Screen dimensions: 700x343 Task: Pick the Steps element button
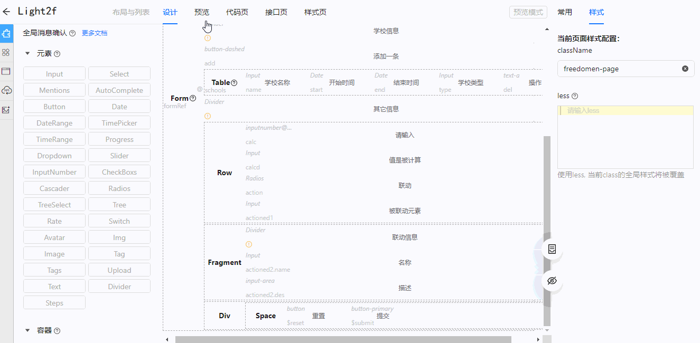click(54, 303)
